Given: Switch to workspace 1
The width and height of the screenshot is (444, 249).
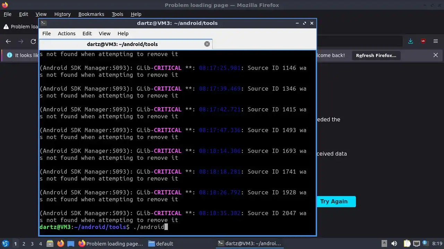Looking at the screenshot, I should [x=15, y=244].
